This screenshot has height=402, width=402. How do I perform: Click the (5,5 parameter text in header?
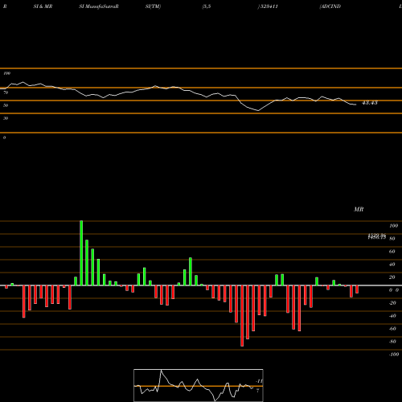[207, 6]
